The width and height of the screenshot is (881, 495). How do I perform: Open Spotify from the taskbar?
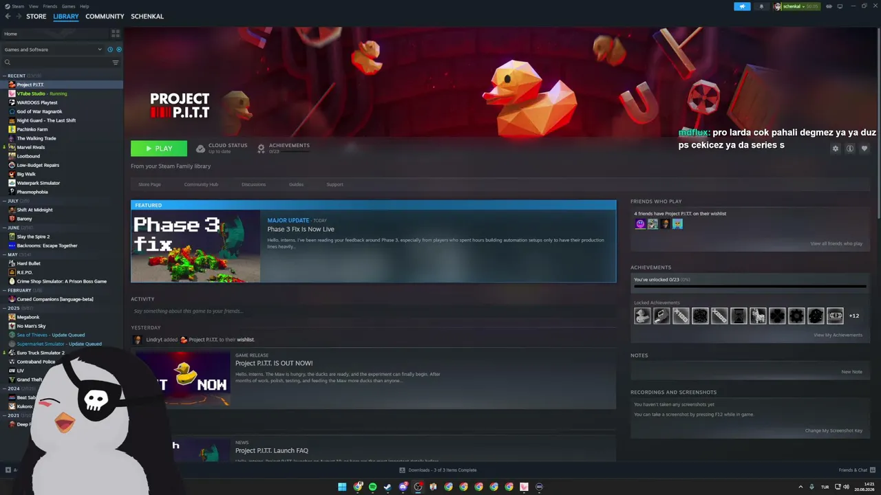(372, 487)
